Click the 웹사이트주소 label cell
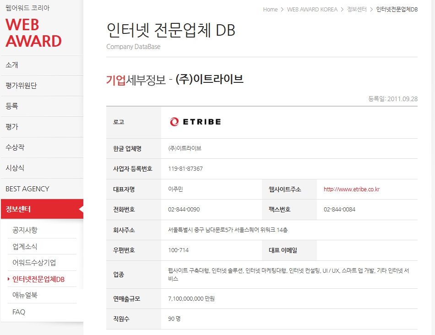The width and height of the screenshot is (435, 335). (289, 189)
